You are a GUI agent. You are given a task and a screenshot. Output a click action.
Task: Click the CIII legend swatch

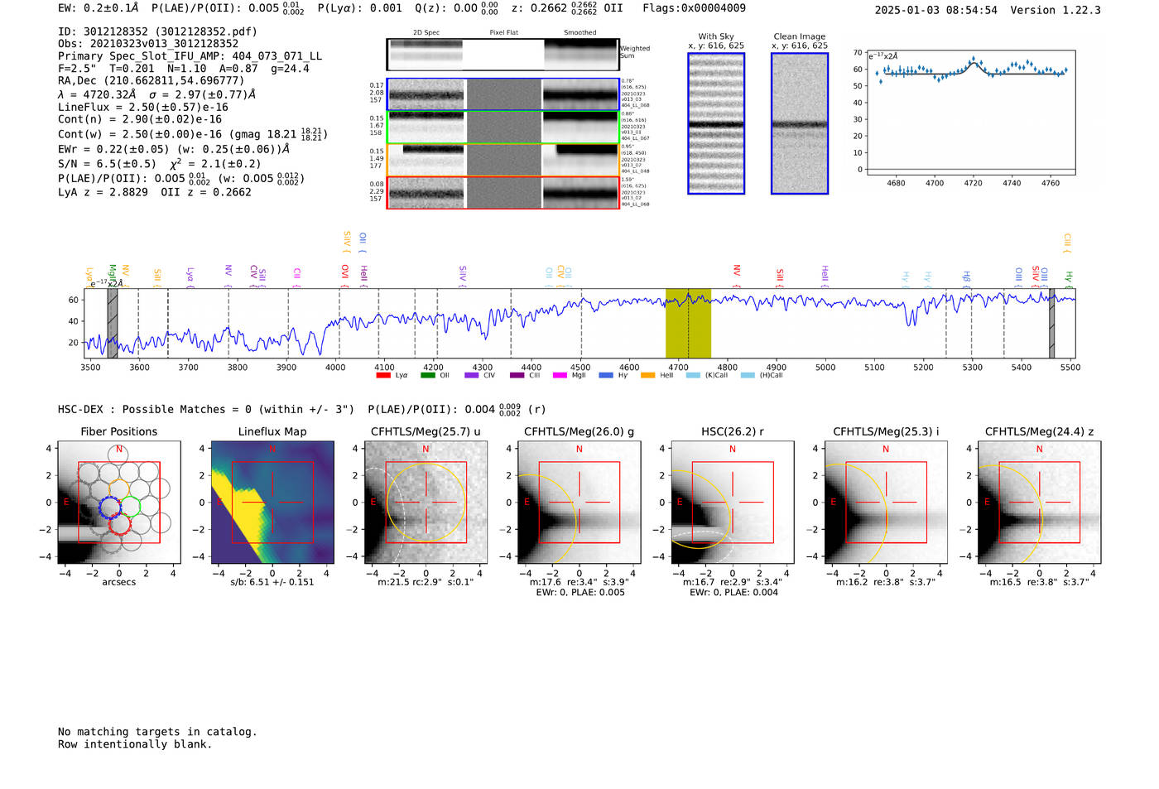(517, 375)
